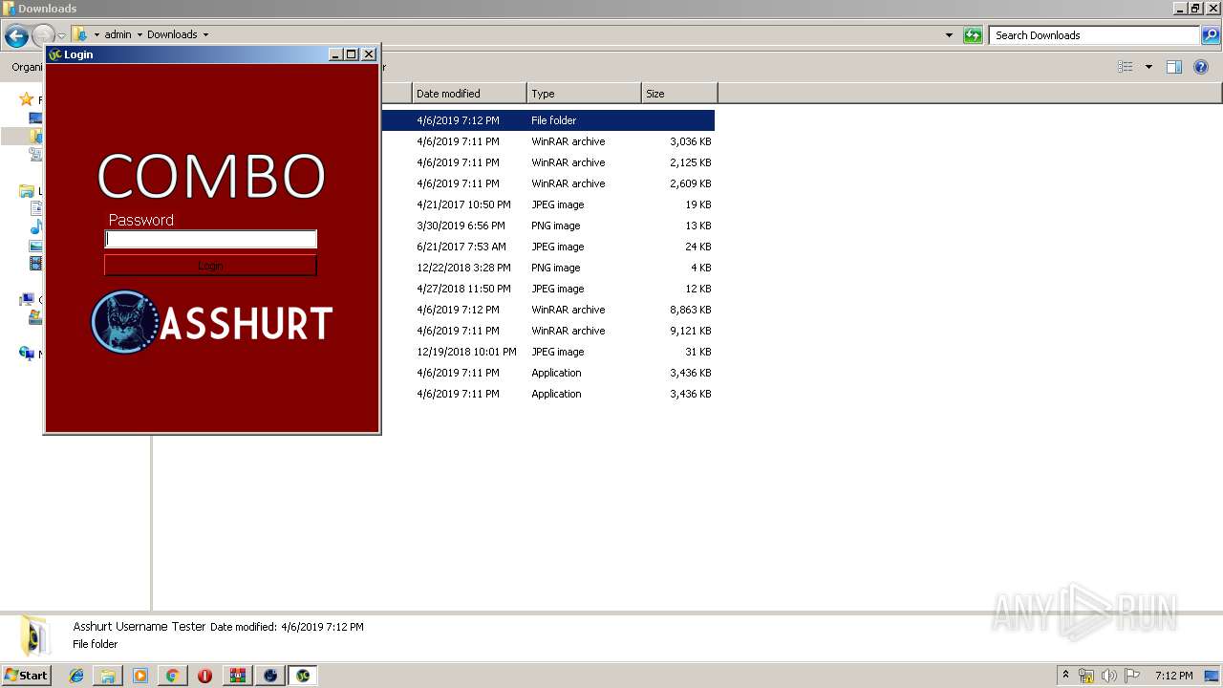
Task: Select the PNG image sized 13 KB
Action: coord(547,226)
